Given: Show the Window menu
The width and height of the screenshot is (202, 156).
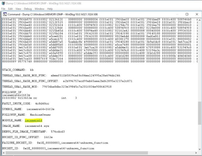Looking at the screenshot, I should pos(40,8).
